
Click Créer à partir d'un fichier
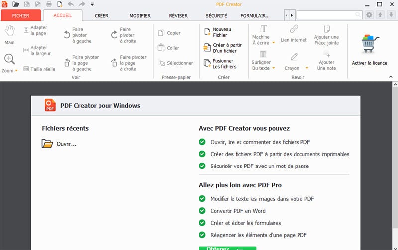click(x=208, y=48)
